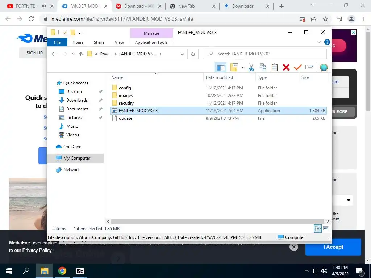Open Chrome share page icon
The width and height of the screenshot is (371, 278).
tap(314, 19)
